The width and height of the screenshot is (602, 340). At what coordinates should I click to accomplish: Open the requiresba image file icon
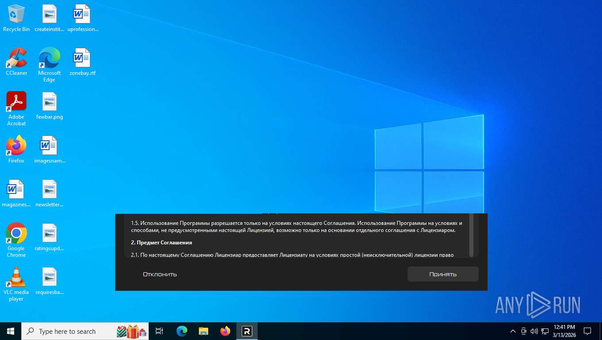(50, 281)
